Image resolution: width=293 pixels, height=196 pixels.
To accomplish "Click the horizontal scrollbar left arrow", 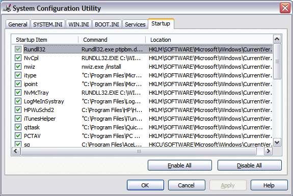I will tap(16, 151).
